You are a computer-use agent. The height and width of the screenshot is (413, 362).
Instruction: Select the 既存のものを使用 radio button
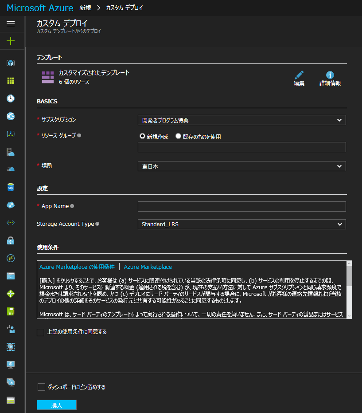(x=179, y=136)
